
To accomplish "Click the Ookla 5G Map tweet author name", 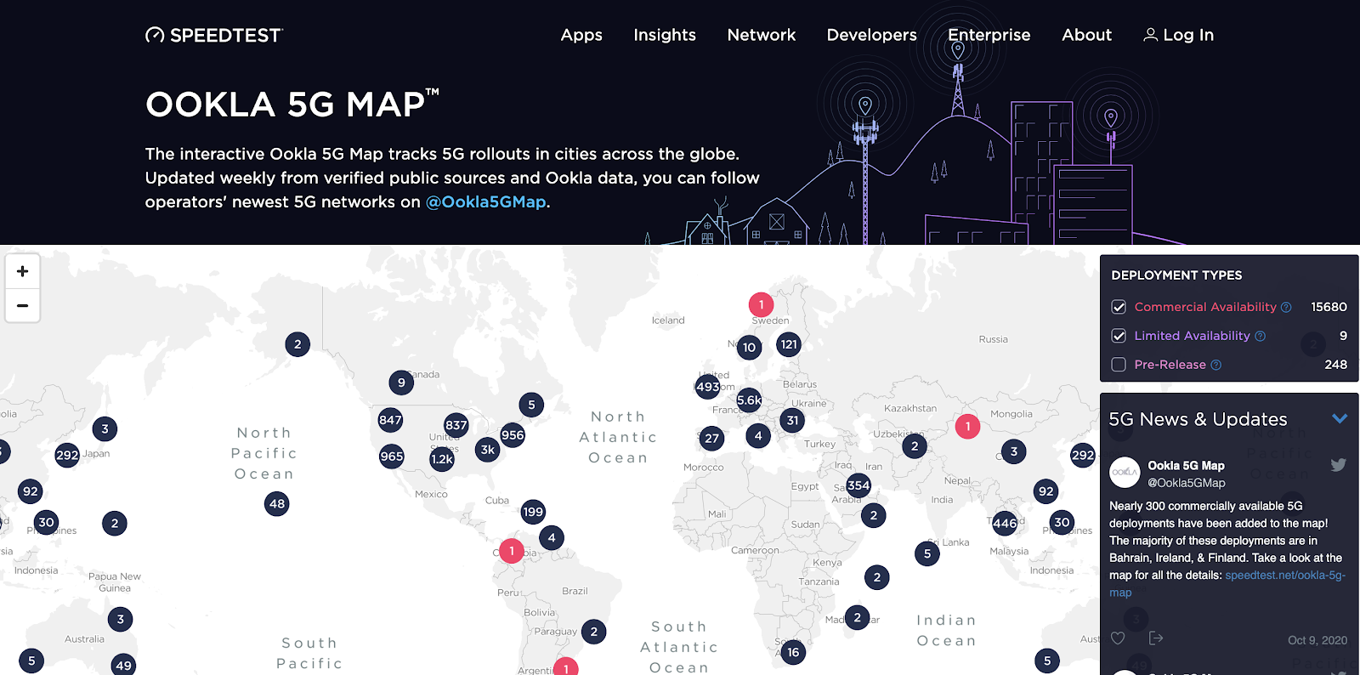I will pyautogui.click(x=1186, y=465).
